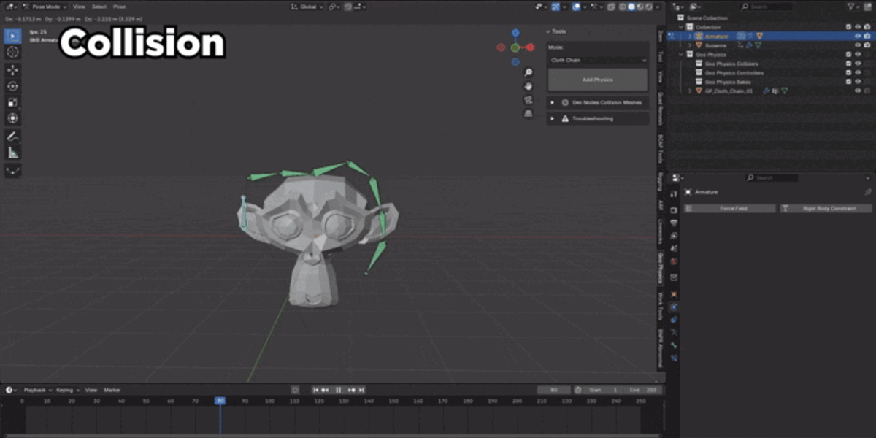This screenshot has height=438, width=876.
Task: Select the Transform tool
Action: [x=13, y=118]
